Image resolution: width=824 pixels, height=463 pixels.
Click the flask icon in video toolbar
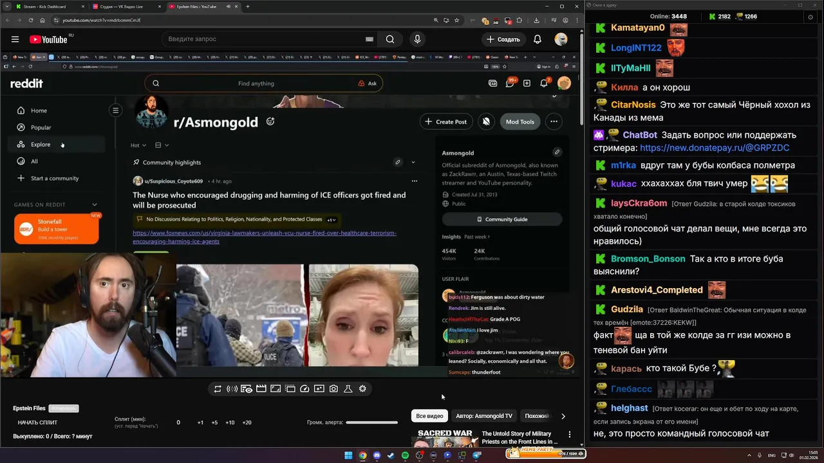[x=348, y=388]
